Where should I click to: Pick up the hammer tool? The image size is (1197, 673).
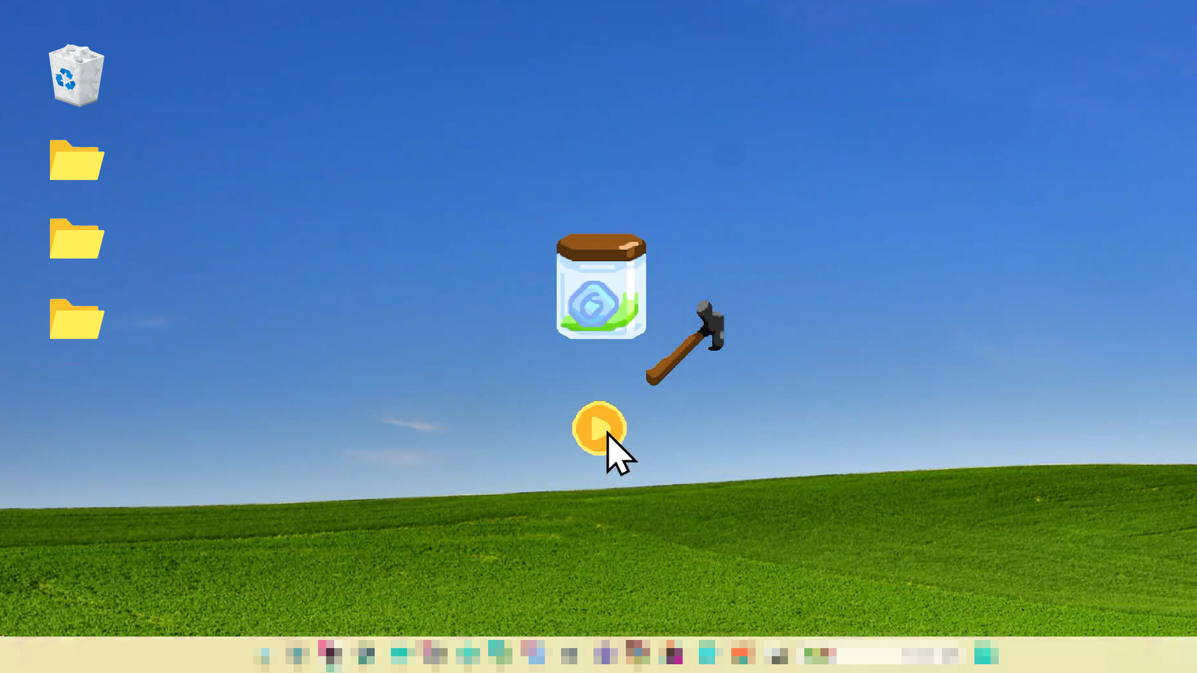(x=685, y=343)
